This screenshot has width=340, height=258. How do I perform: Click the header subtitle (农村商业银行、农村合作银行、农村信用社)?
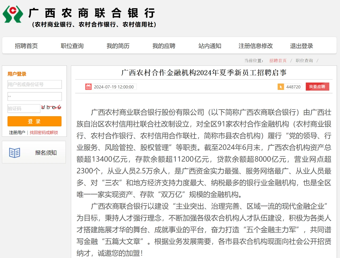[x=94, y=24]
